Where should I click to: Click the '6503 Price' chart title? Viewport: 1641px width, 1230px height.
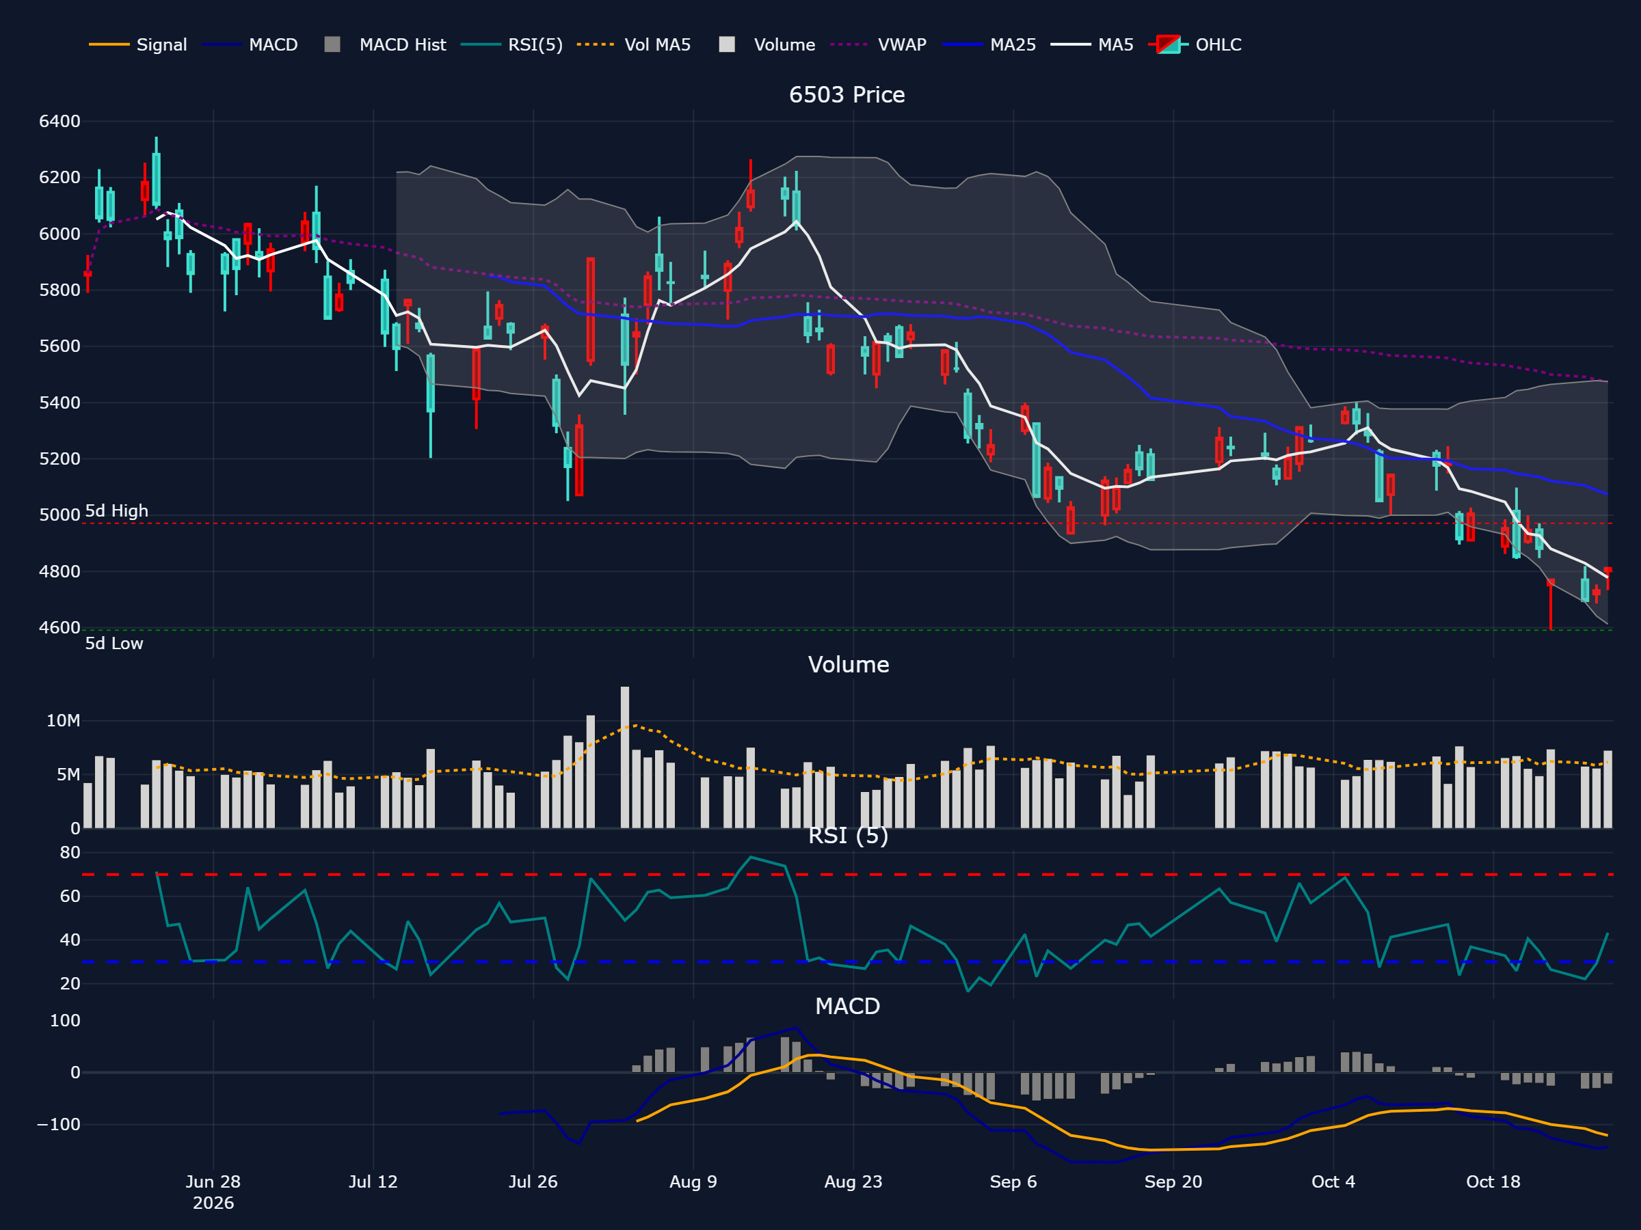pos(847,95)
